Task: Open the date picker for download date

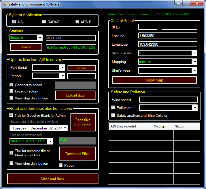Action: coord(65,128)
